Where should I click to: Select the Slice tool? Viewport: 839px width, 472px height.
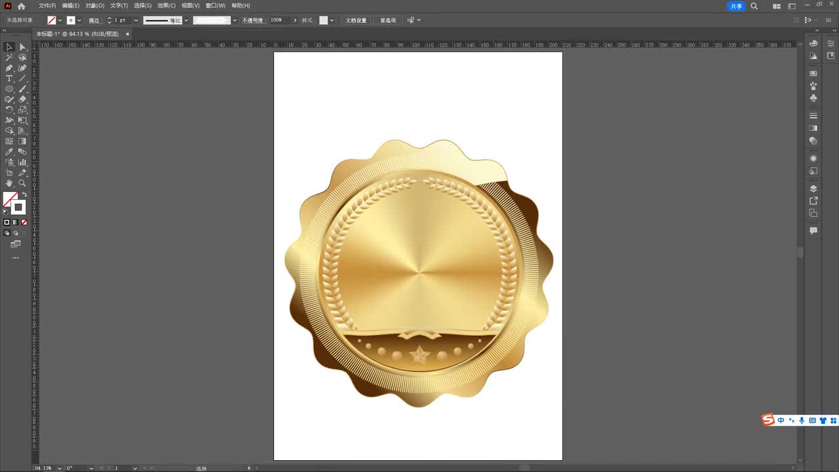tap(22, 173)
